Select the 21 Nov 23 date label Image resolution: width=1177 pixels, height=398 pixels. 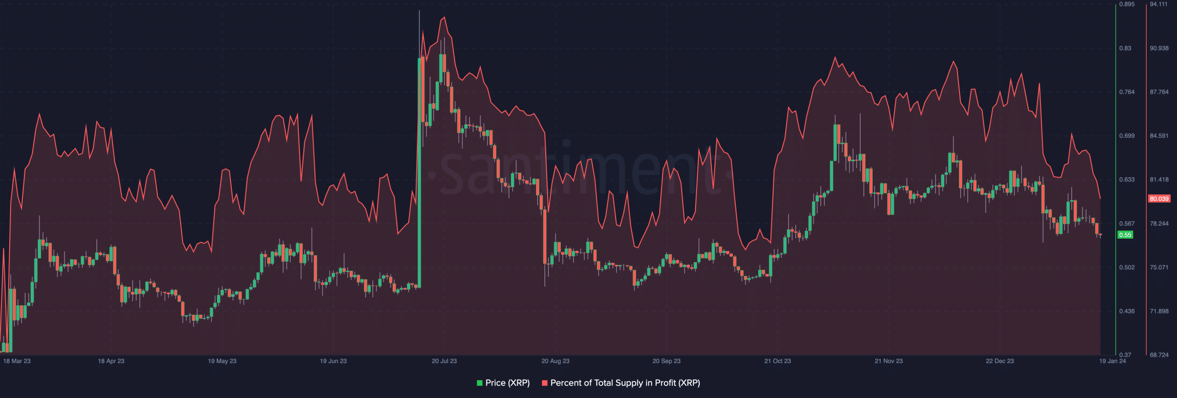click(889, 361)
